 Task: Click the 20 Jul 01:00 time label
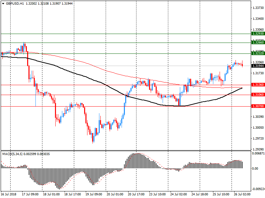tap(115, 194)
